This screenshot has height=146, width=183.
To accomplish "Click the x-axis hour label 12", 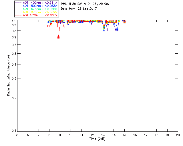I will [x=92, y=135].
